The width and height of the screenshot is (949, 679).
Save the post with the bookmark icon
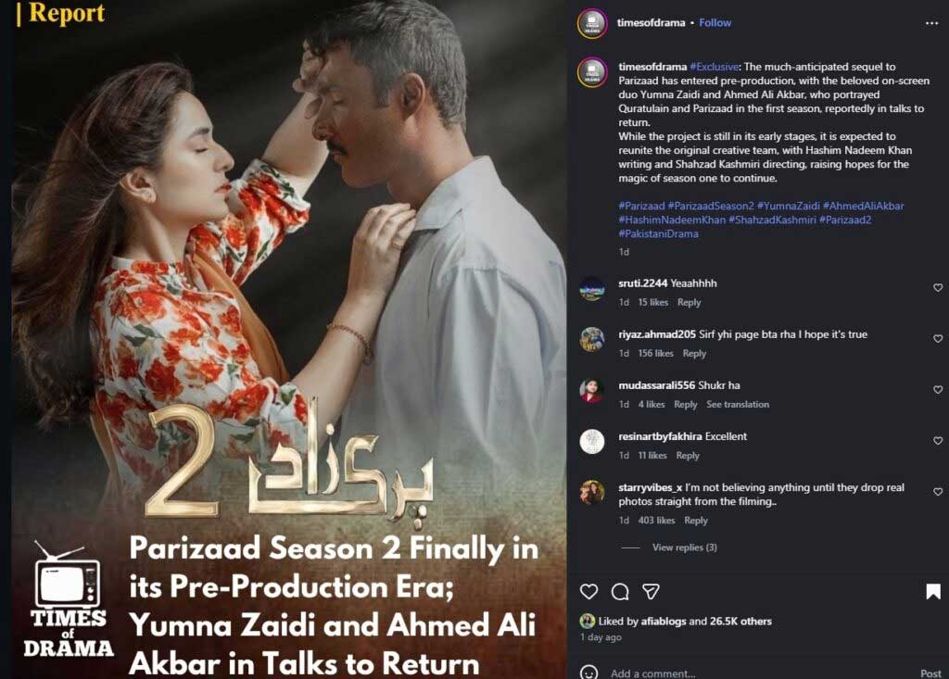click(x=933, y=591)
